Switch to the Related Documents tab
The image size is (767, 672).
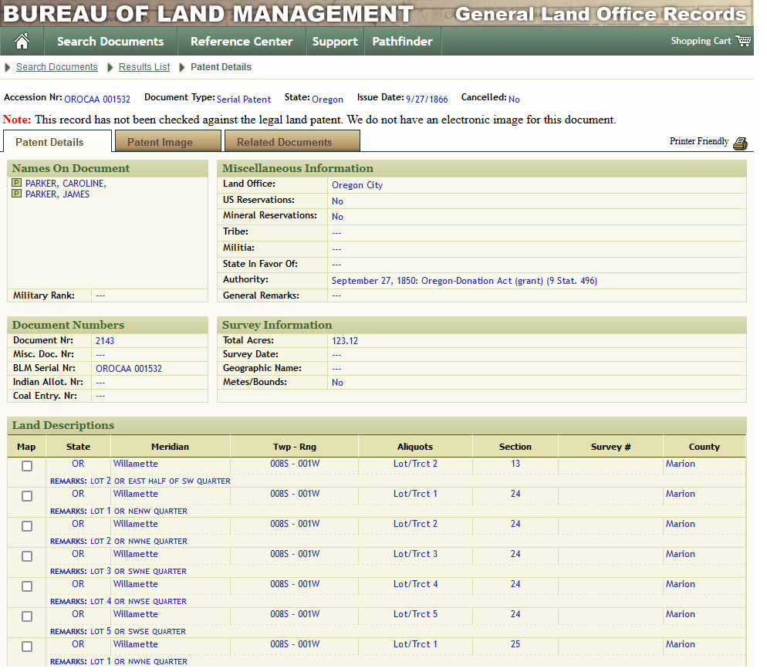click(x=292, y=141)
